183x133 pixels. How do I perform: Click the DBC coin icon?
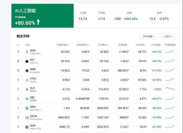pos(27,99)
